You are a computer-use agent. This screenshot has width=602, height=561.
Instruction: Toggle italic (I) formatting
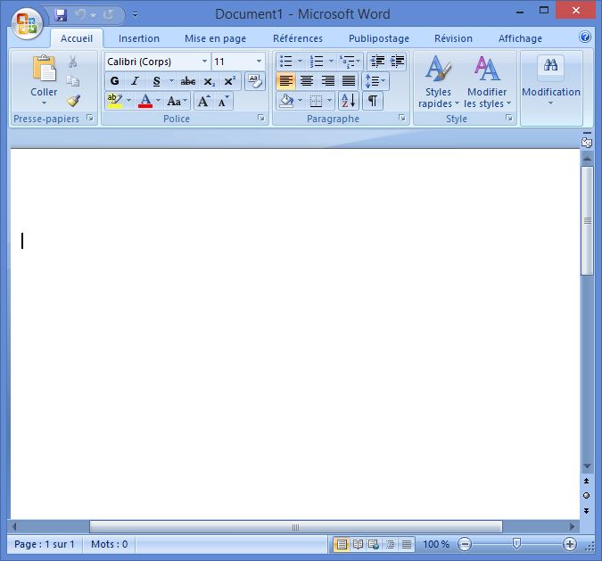click(x=135, y=81)
